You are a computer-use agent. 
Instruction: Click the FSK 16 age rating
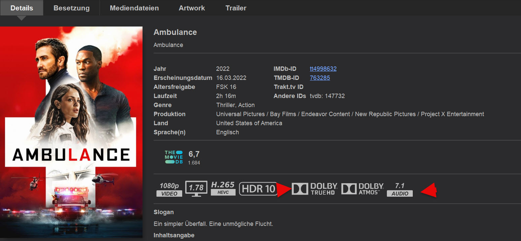tap(226, 87)
